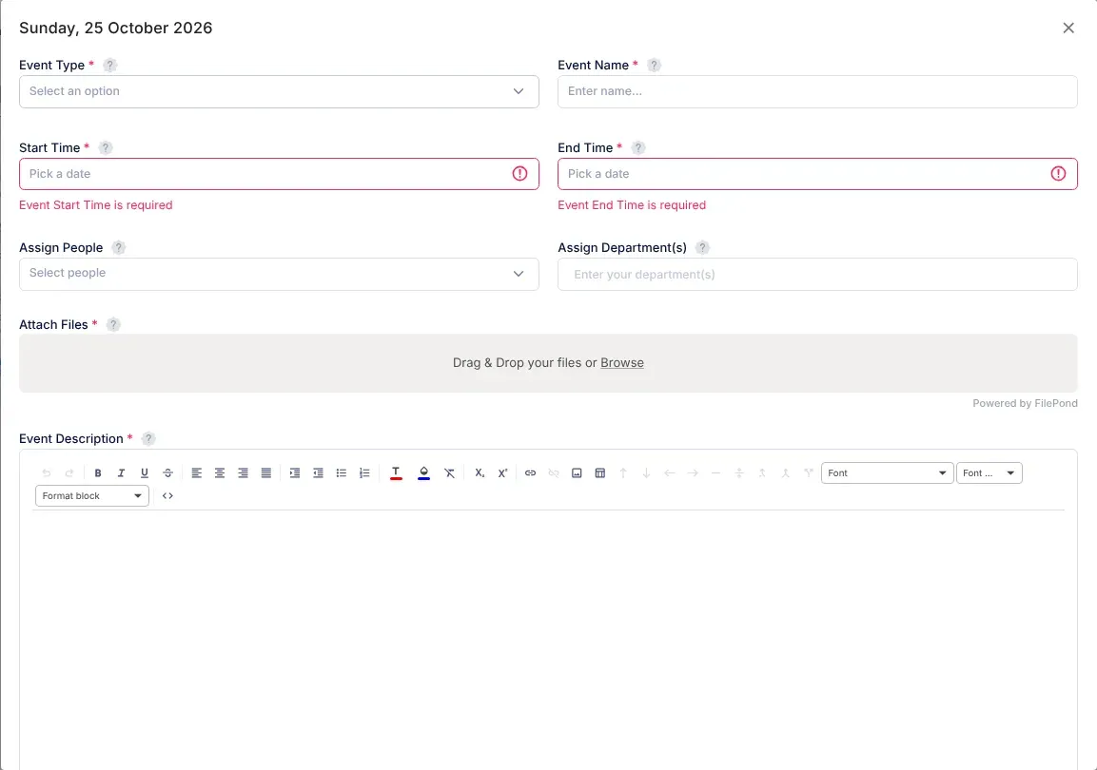Viewport: 1097px width, 770px height.
Task: Click inside the Event Description text area
Action: click(548, 640)
